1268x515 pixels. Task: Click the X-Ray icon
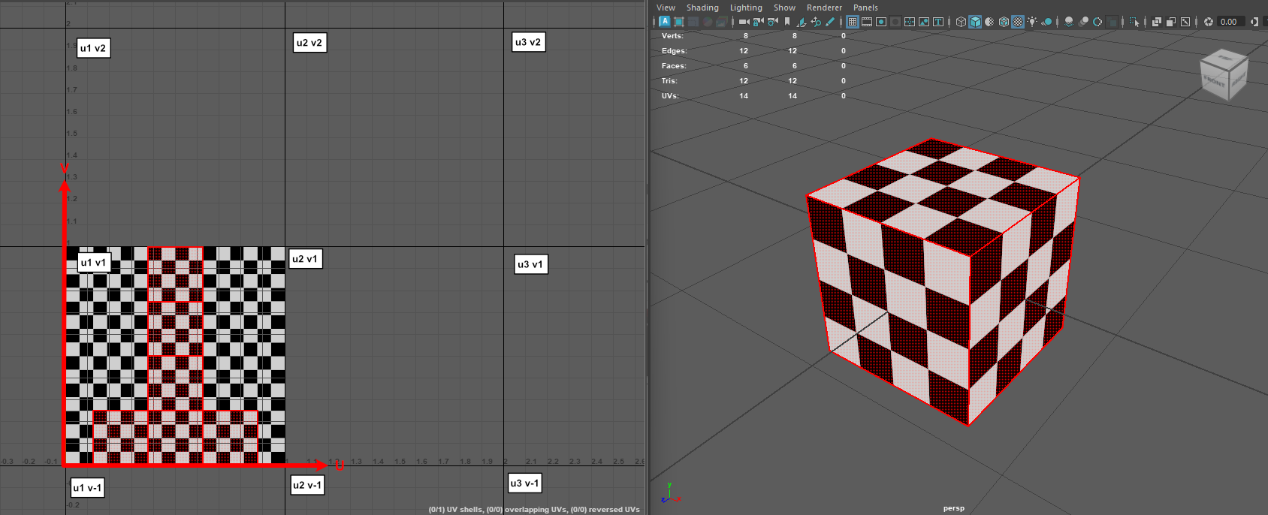coord(1157,22)
